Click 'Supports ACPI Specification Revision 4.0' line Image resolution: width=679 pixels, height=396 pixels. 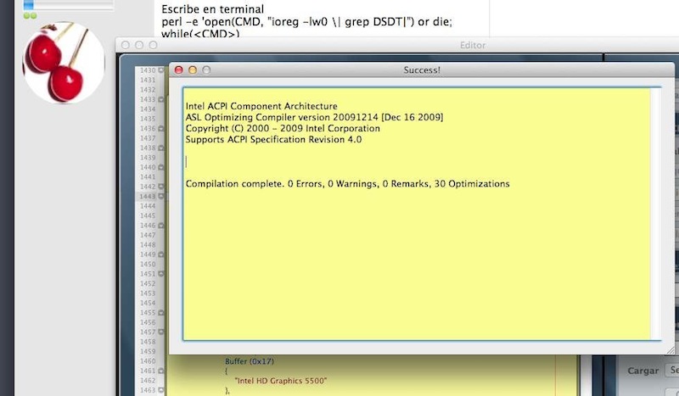point(273,139)
